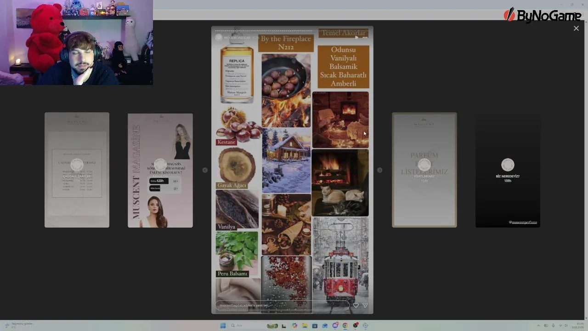
Task: Click the Copilot colorful icon in taskbar
Action: coord(295,325)
